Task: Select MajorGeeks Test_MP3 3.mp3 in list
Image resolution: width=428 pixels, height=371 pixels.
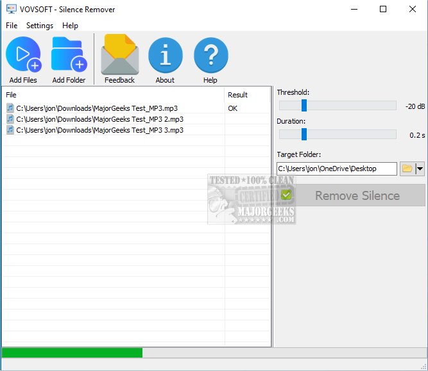Action: tap(99, 130)
